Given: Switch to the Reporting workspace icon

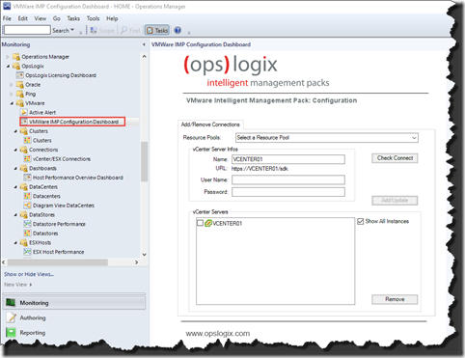Looking at the screenshot, I should pyautogui.click(x=11, y=332).
